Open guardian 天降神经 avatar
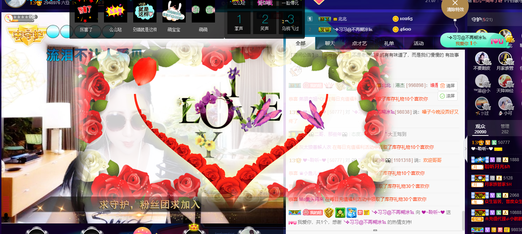522x234 pixels. [505, 81]
